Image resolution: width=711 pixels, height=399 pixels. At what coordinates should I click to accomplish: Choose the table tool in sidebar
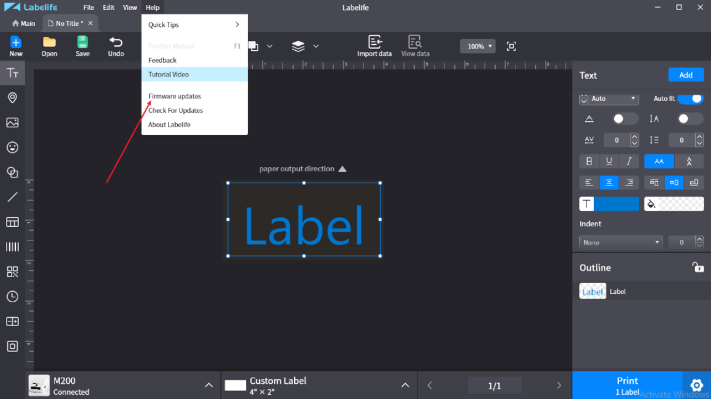12,222
